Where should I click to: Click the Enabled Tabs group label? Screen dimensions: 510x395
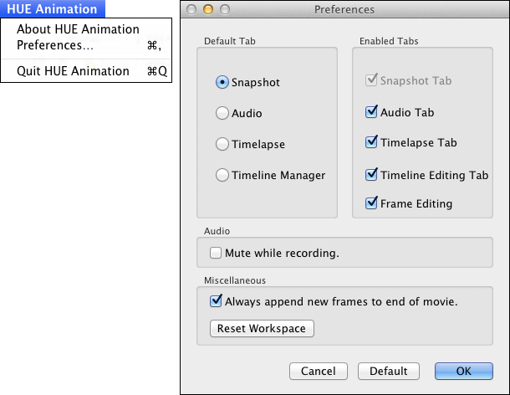pyautogui.click(x=389, y=41)
